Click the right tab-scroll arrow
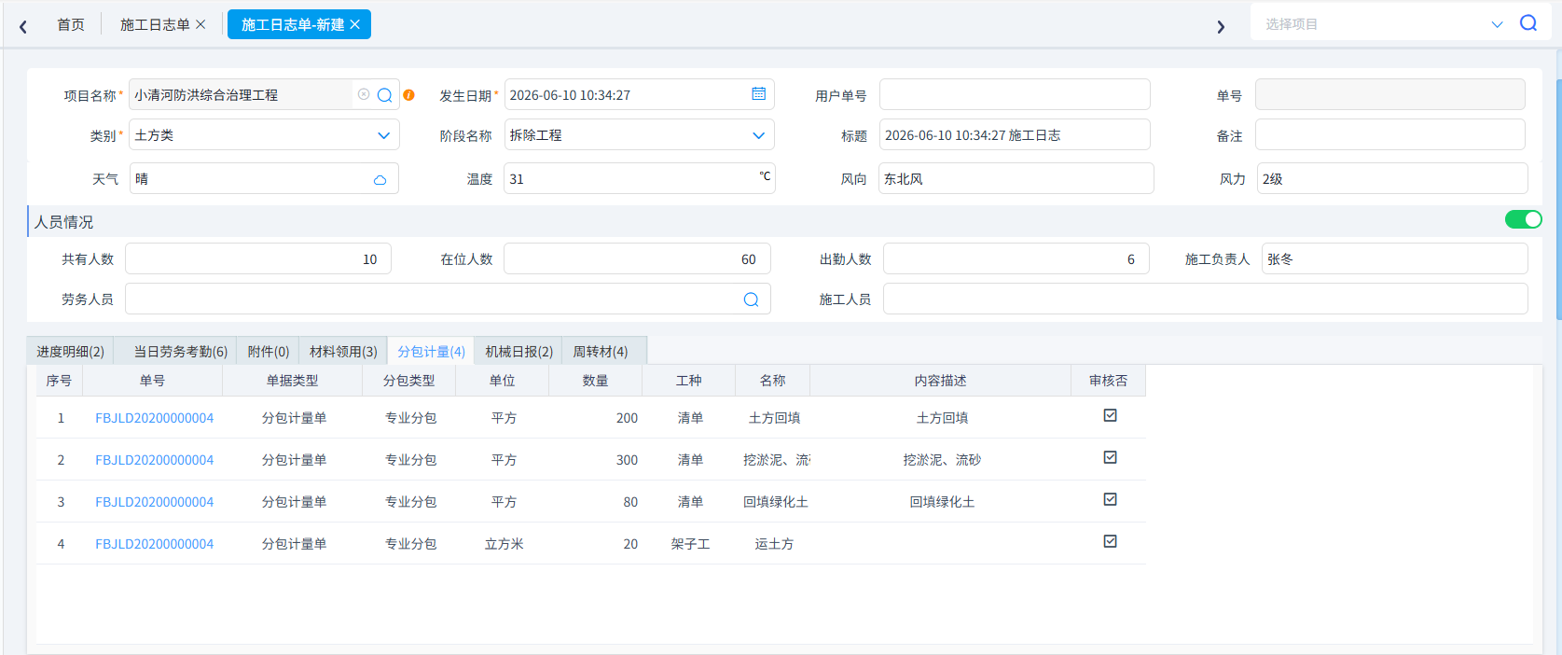 click(1221, 26)
